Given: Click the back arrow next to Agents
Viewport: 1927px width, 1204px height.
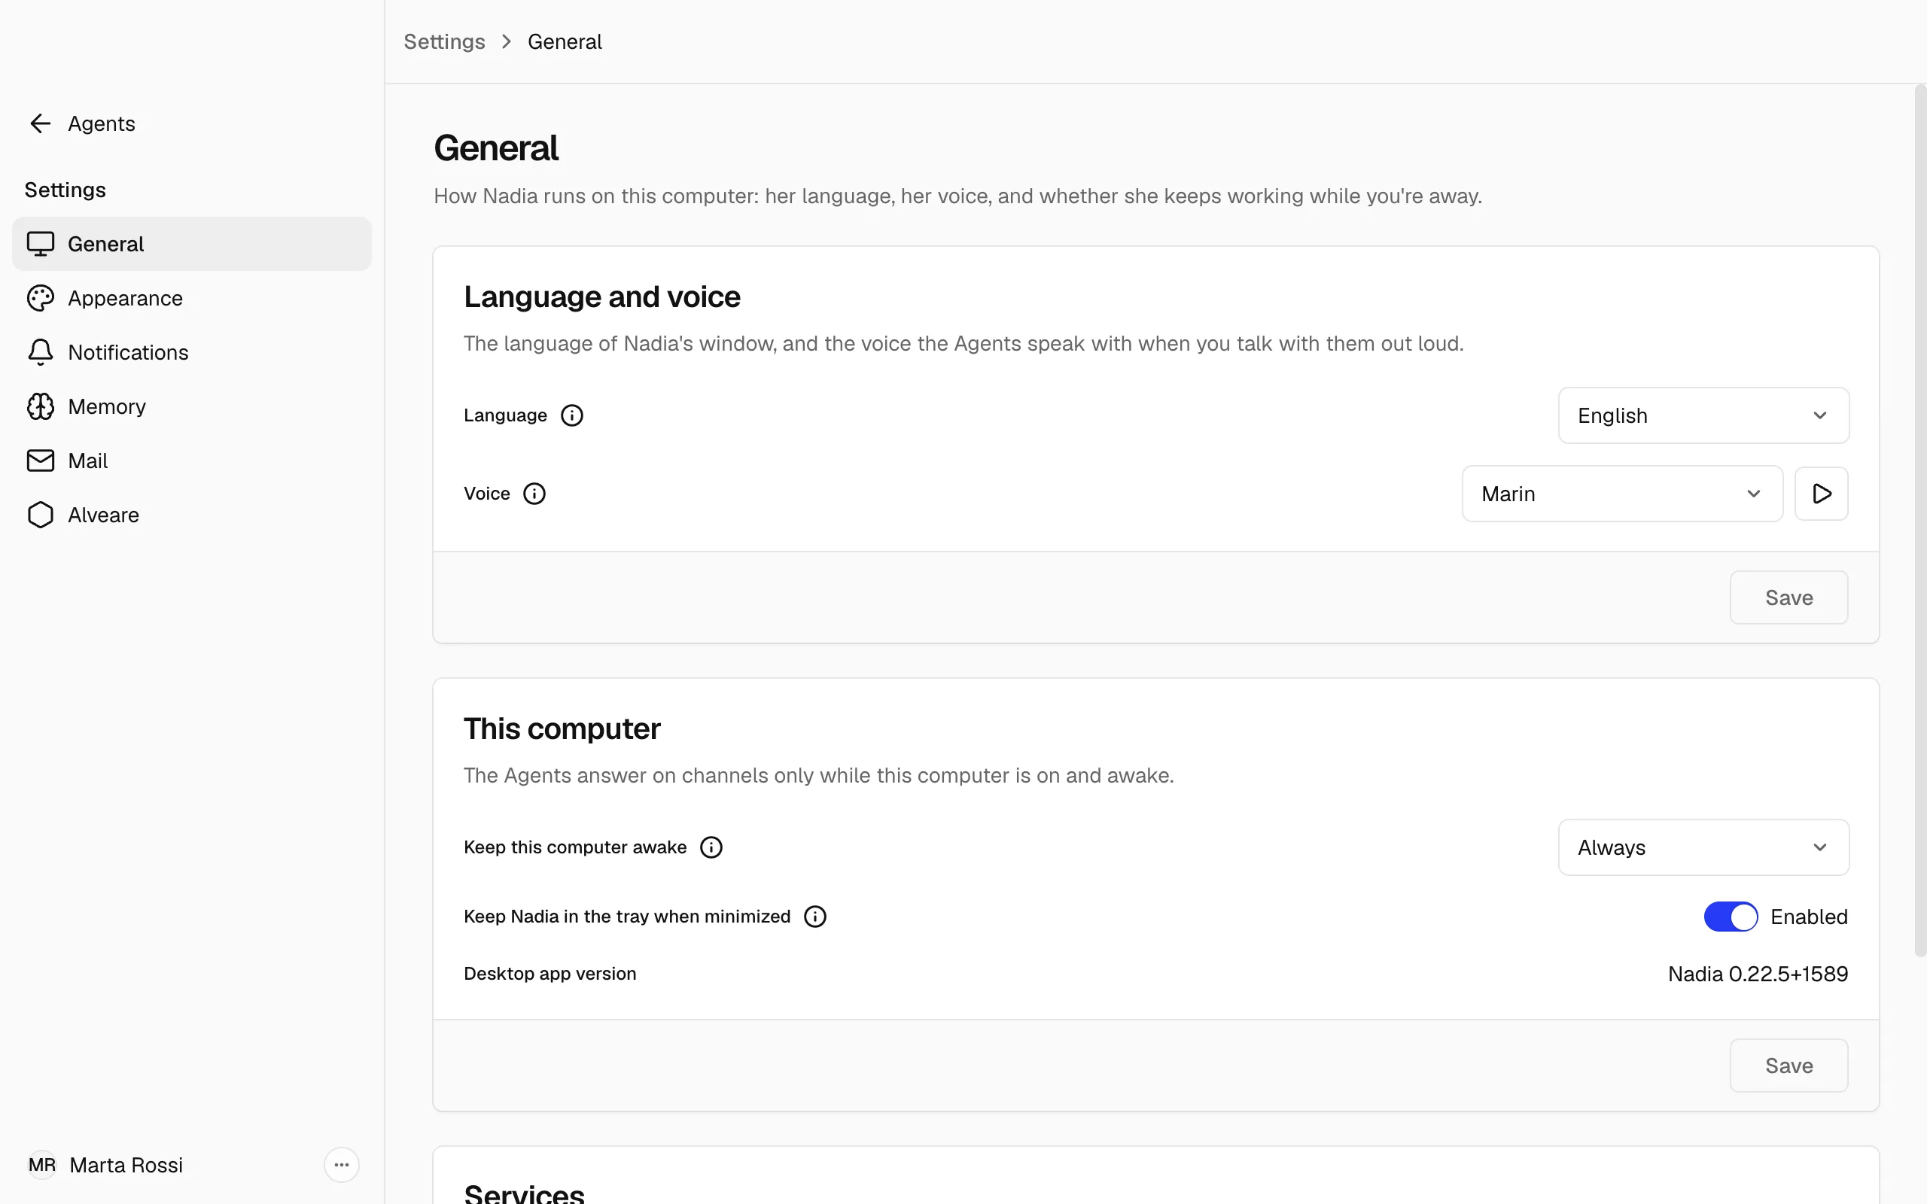Looking at the screenshot, I should pos(40,123).
